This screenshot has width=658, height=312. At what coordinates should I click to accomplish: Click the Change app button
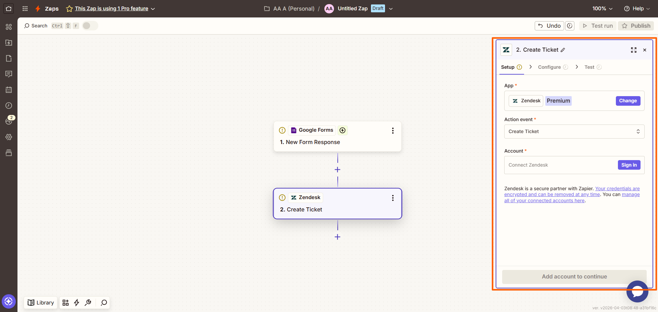628,101
